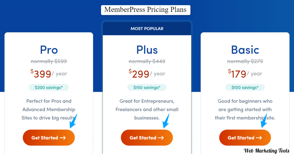Click the $399 per year price

tap(49, 74)
